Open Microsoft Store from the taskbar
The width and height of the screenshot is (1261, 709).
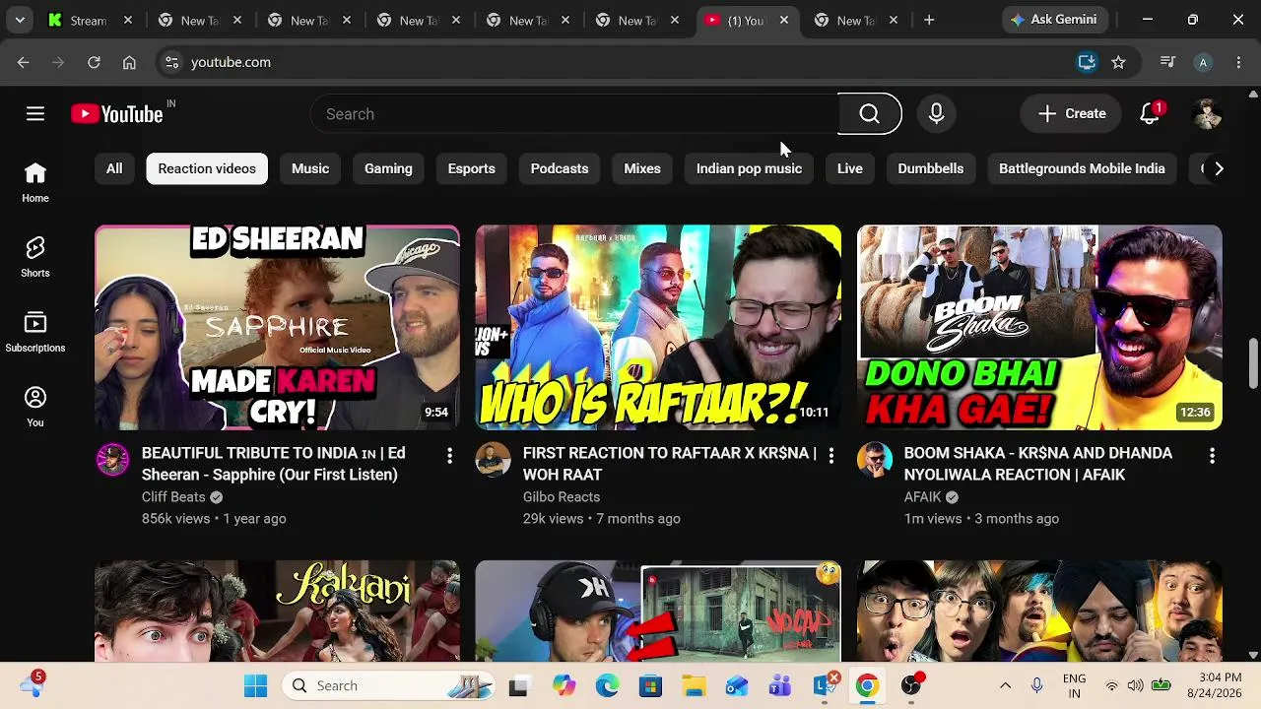(650, 685)
